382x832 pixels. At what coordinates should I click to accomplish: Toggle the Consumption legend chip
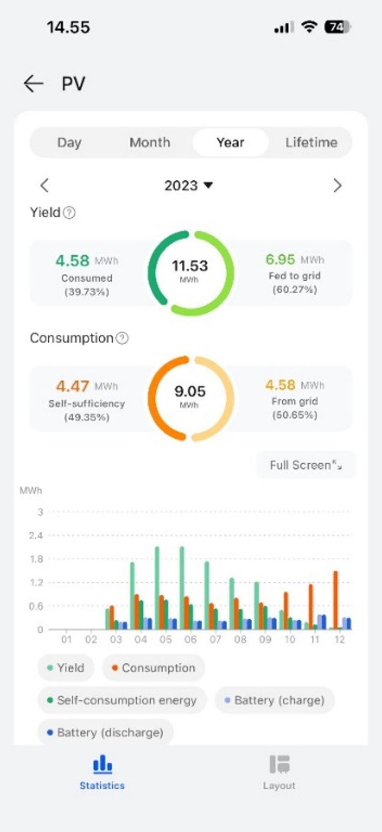pyautogui.click(x=153, y=668)
